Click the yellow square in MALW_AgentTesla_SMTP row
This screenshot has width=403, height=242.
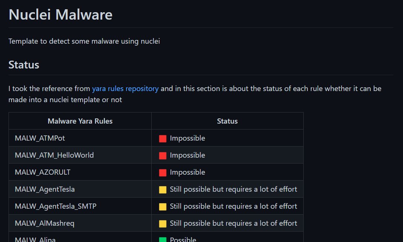pos(163,206)
